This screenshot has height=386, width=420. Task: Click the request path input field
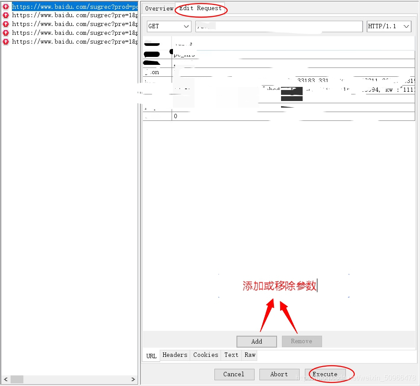(279, 26)
